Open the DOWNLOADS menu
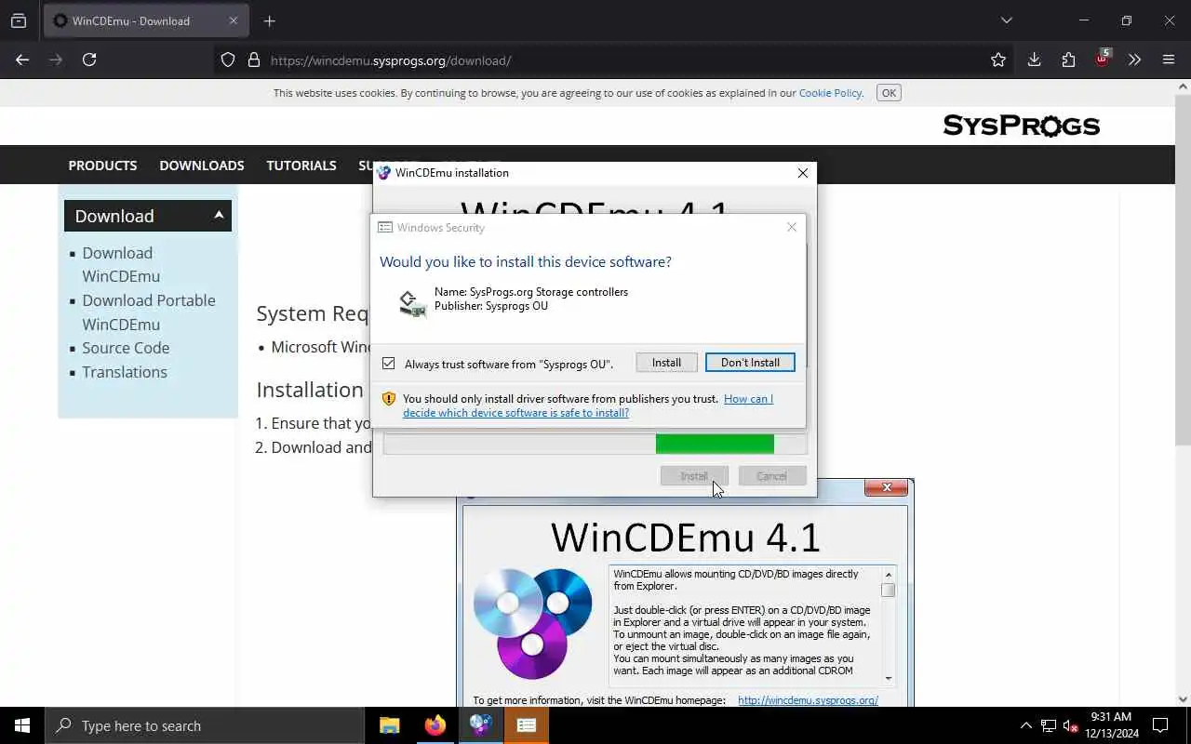1191x744 pixels. pos(202,166)
